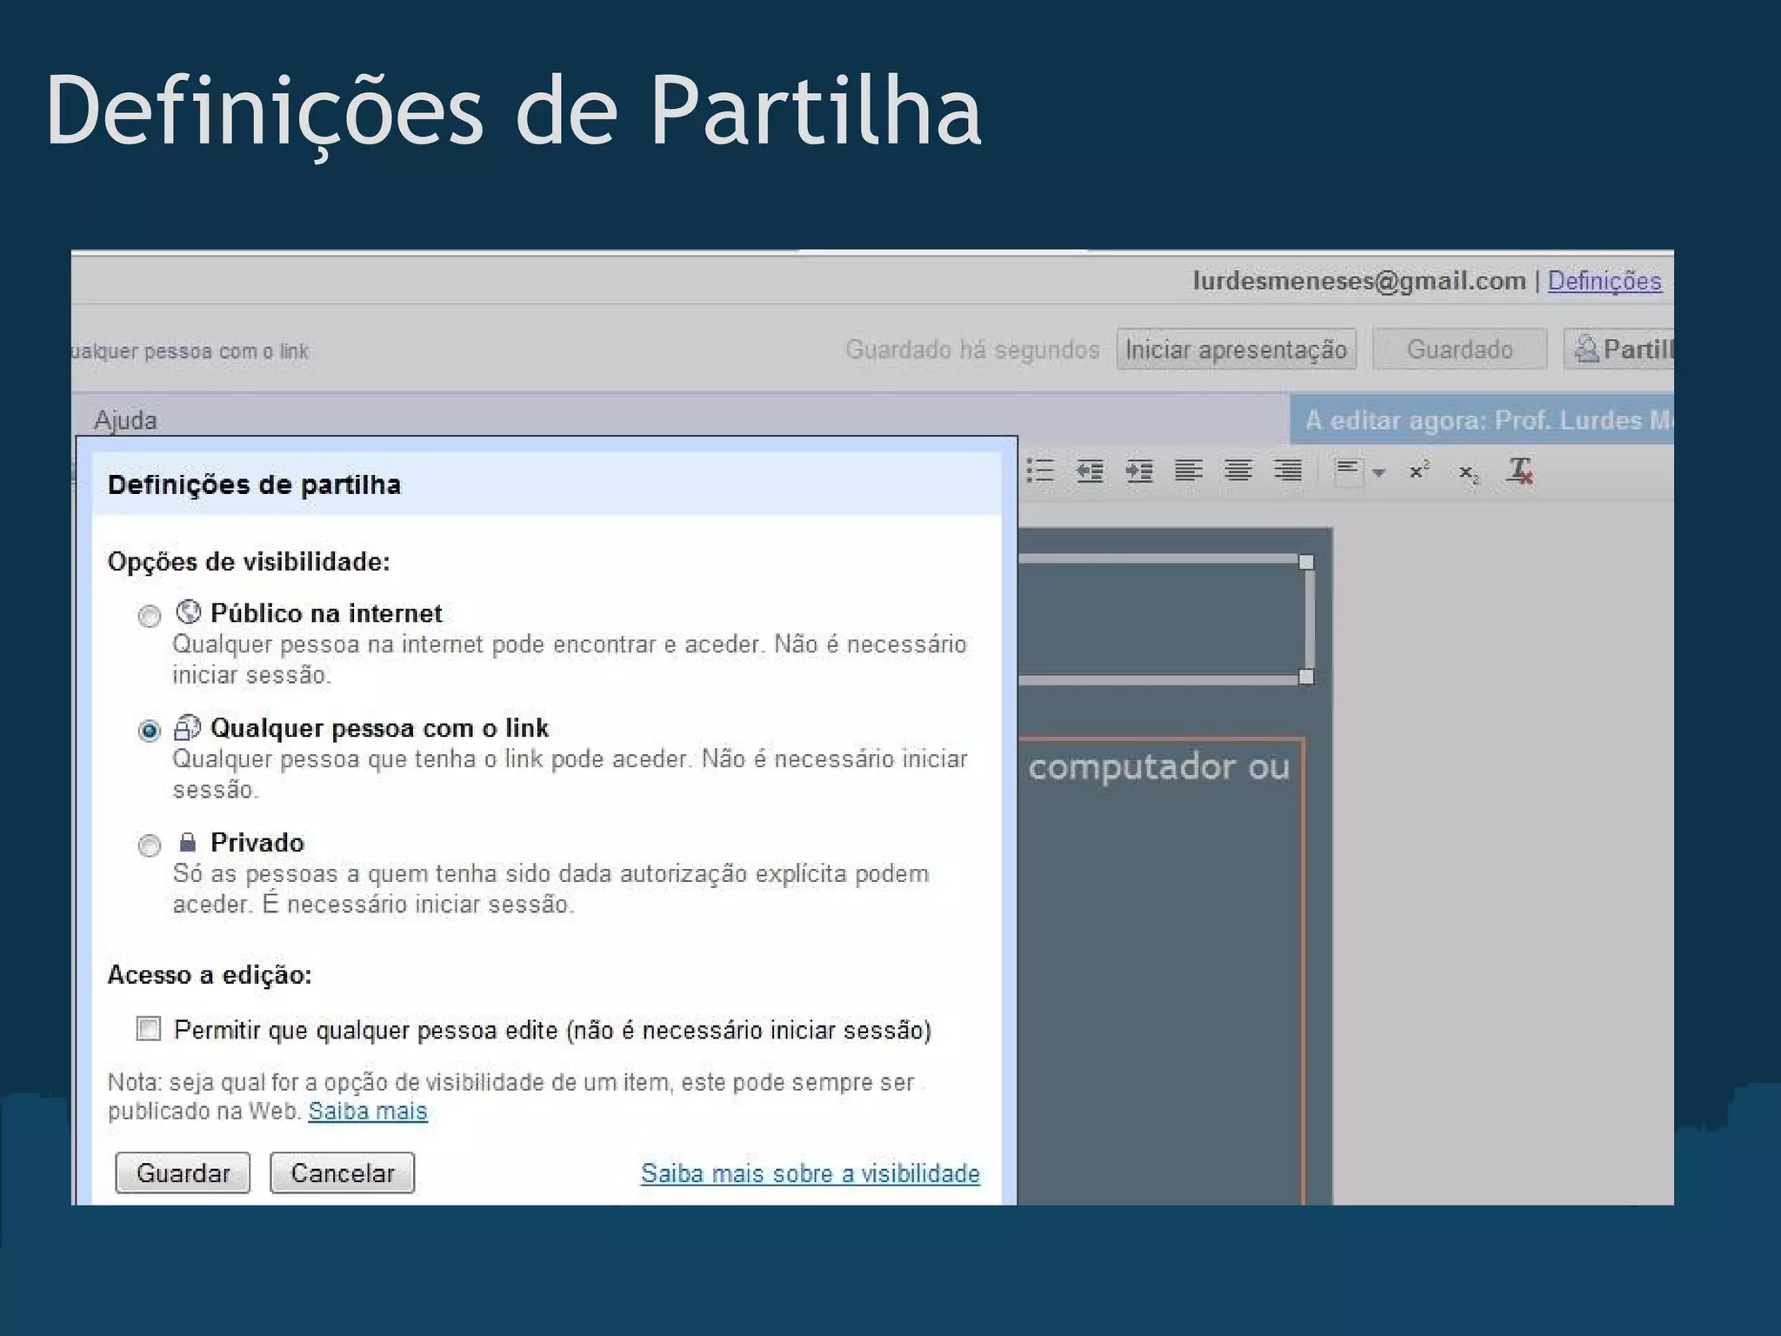Click the lock-globe icon beside 'Qualquer pessoa com o link'
The width and height of the screenshot is (1781, 1336).
point(188,727)
